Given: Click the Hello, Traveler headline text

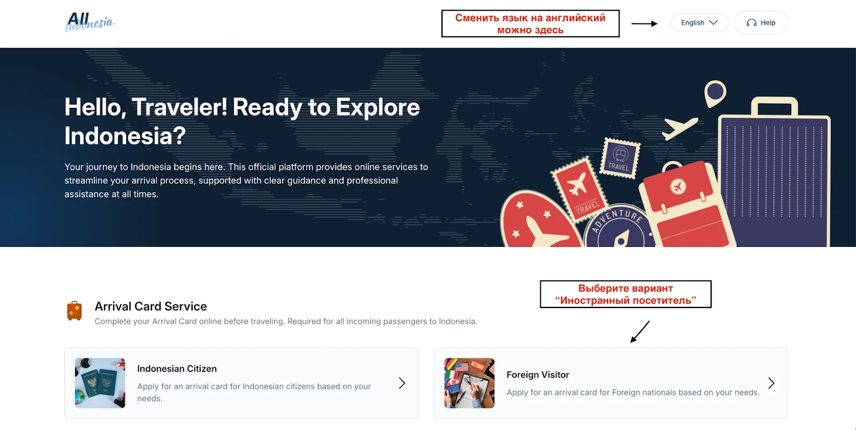Looking at the screenshot, I should click(x=242, y=122).
